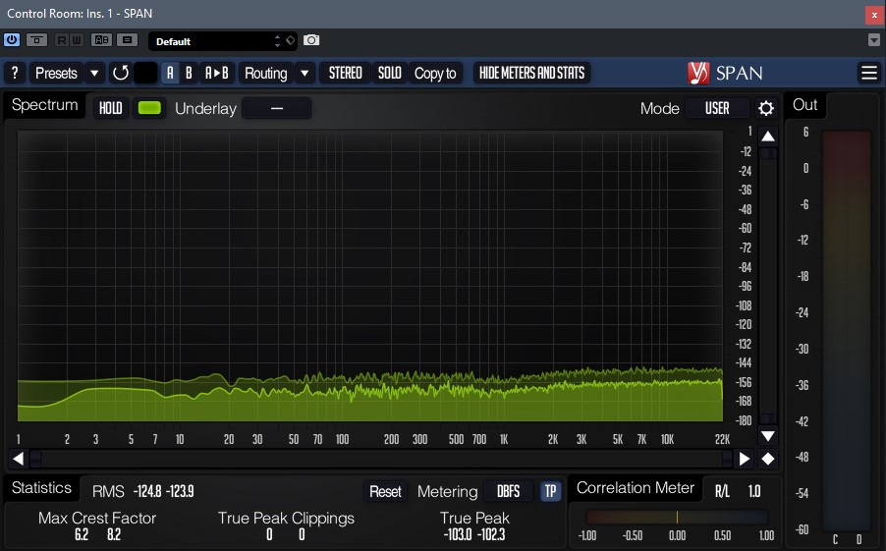
Task: Click the diamond zoom reset icon
Action: (768, 459)
